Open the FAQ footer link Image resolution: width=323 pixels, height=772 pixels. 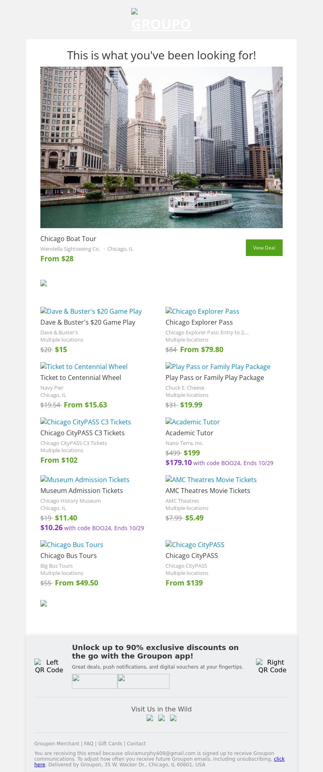pyautogui.click(x=88, y=744)
